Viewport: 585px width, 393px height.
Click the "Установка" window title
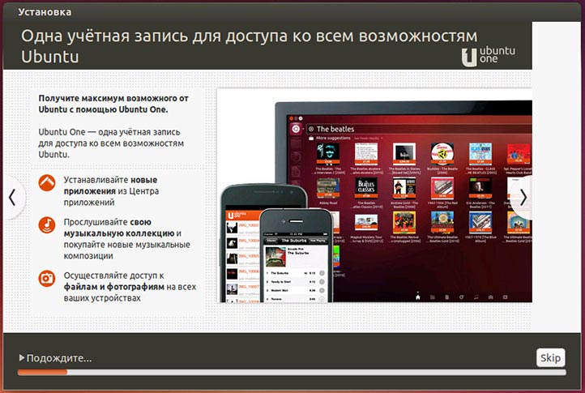tap(45, 12)
